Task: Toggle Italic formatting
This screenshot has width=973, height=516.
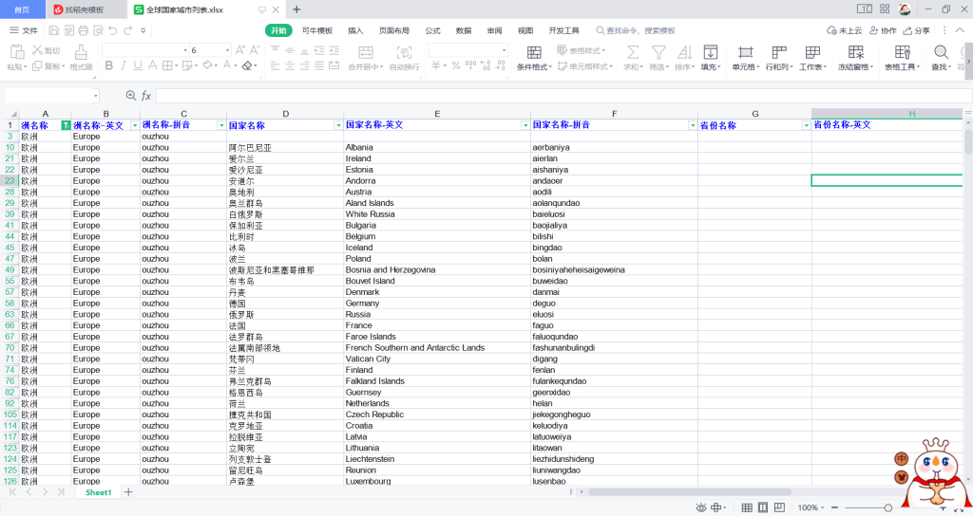Action: 124,66
